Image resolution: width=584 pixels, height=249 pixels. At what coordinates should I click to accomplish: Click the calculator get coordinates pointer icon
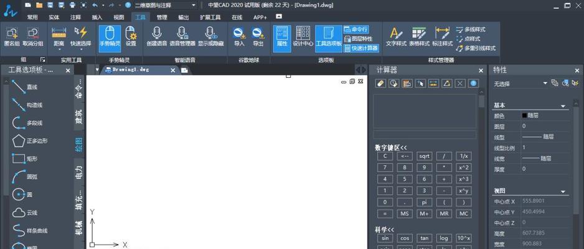(x=420, y=83)
